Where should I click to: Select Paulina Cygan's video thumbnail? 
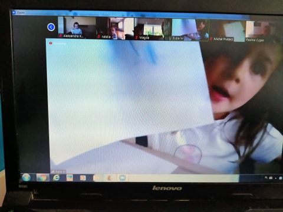coord(264,31)
